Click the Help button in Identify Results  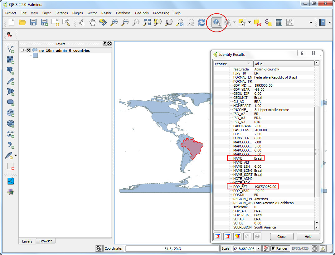coord(308,237)
